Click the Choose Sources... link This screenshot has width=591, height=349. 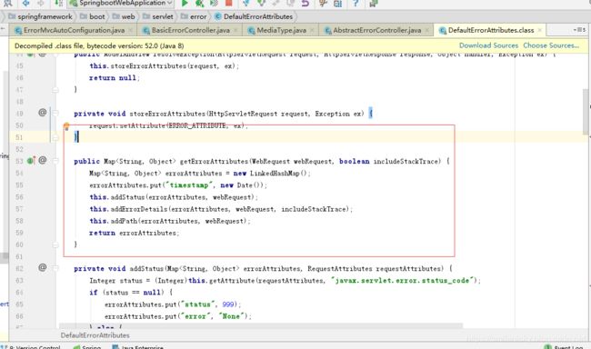pyautogui.click(x=551, y=45)
